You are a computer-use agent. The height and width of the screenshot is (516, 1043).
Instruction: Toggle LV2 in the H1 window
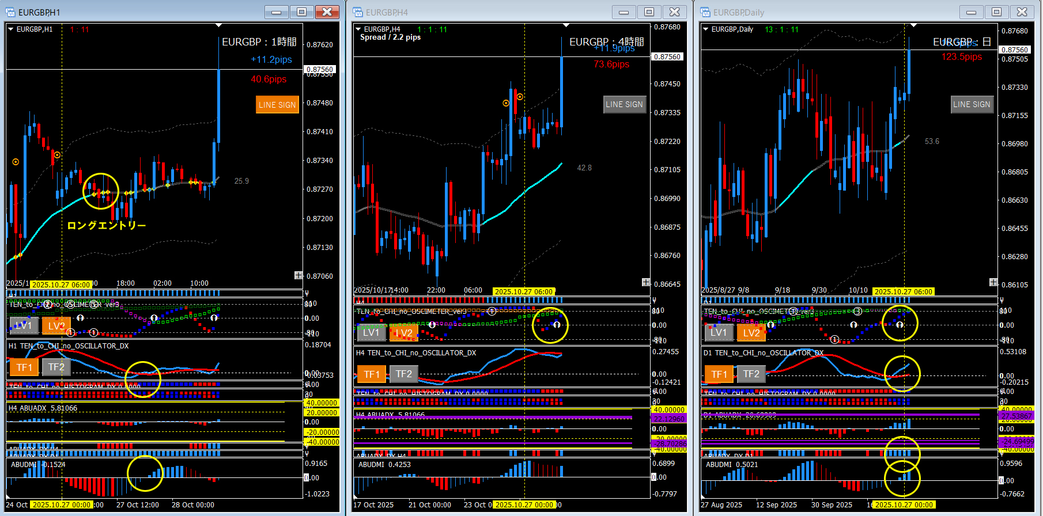[56, 326]
